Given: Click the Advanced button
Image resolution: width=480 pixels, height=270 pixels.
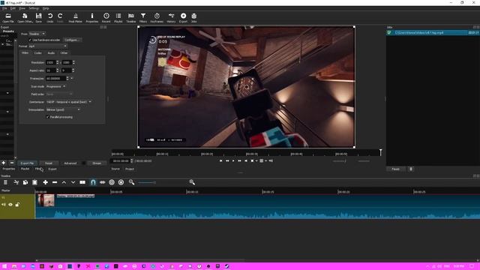Looking at the screenshot, I should 70,163.
